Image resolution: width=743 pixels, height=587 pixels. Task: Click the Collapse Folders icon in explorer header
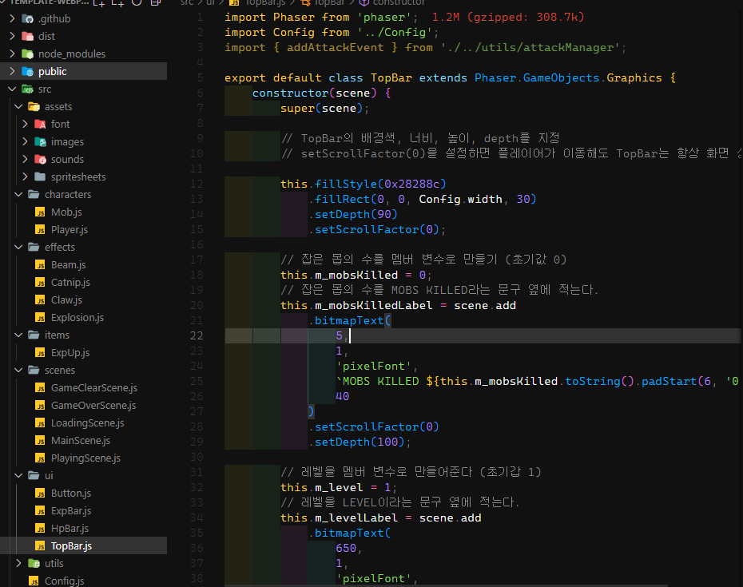coord(155,3)
